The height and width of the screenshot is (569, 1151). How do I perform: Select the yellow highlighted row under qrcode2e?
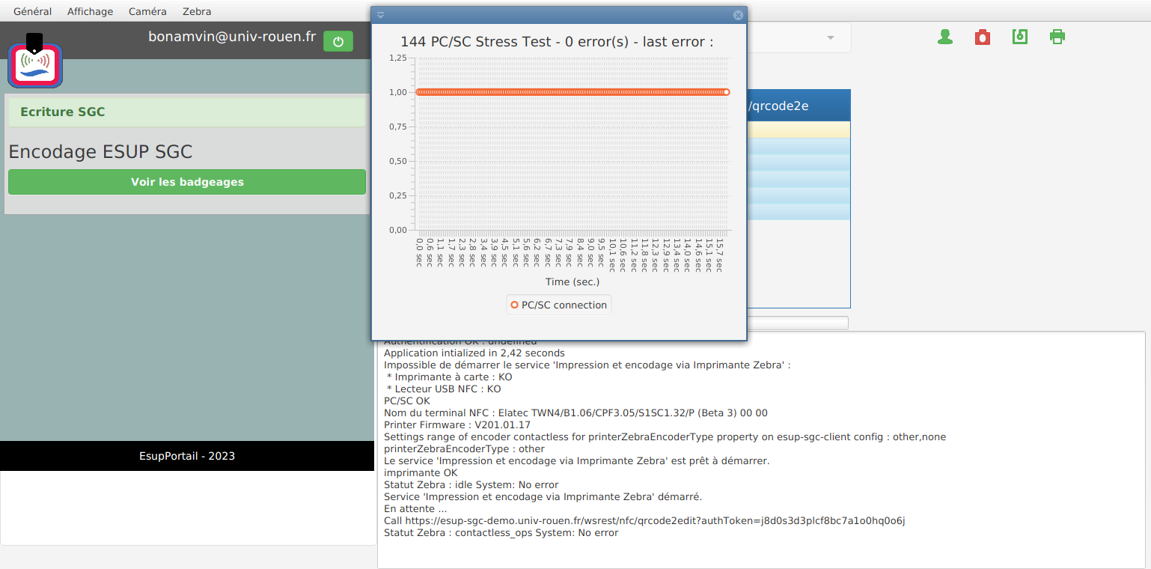[x=798, y=130]
